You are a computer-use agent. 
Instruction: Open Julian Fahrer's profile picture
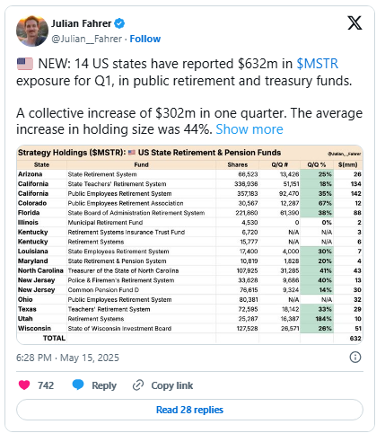pyautogui.click(x=32, y=31)
